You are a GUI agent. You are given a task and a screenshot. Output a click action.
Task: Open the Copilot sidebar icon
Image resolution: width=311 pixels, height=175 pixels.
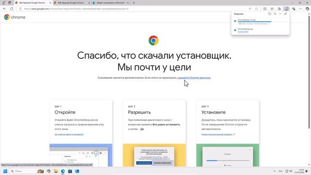coord(307,9)
